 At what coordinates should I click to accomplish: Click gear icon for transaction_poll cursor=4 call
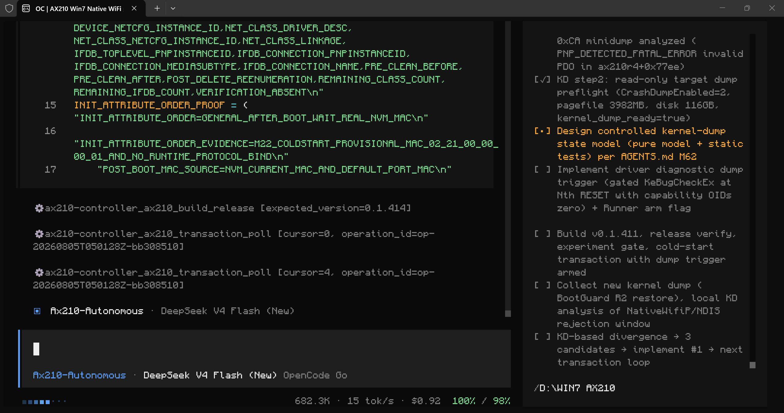[39, 272]
